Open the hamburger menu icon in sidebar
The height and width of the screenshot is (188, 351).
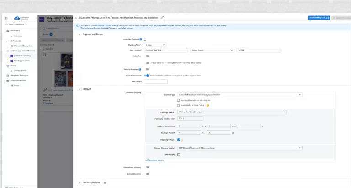(6, 18)
